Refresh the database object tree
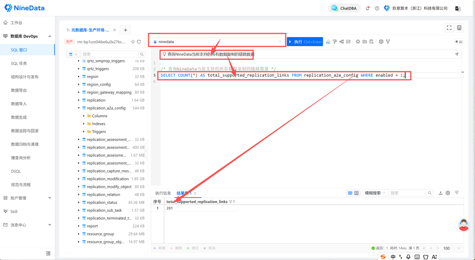The image size is (475, 260). (x=139, y=42)
